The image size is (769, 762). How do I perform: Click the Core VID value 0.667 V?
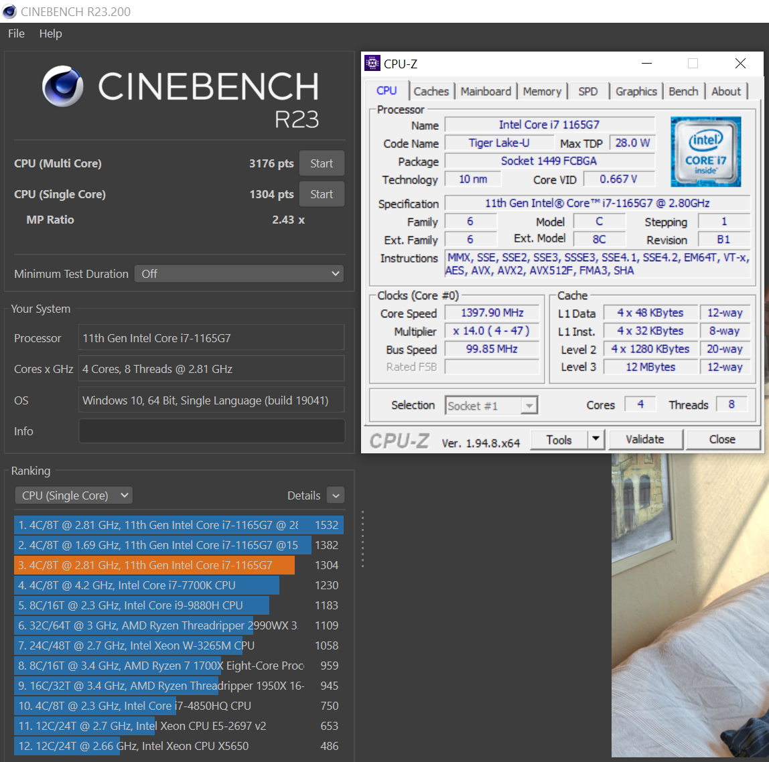click(x=619, y=179)
